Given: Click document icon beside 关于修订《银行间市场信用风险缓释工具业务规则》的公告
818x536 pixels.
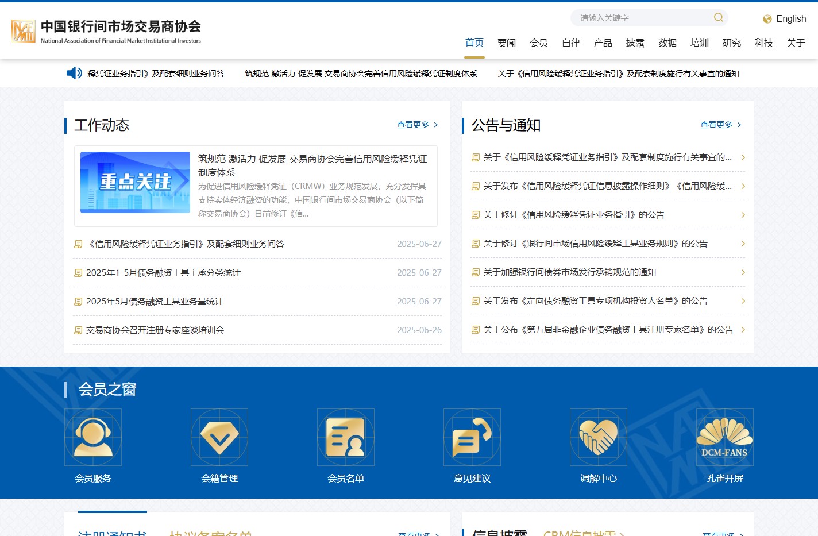Looking at the screenshot, I should [x=476, y=244].
